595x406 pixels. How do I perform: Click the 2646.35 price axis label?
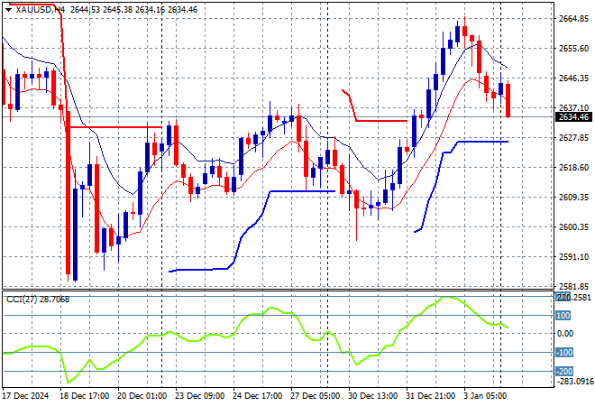pos(574,78)
